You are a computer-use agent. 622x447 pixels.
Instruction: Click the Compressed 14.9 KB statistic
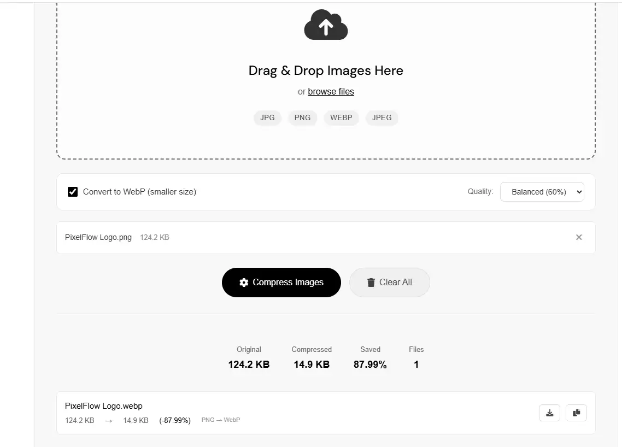coord(312,364)
